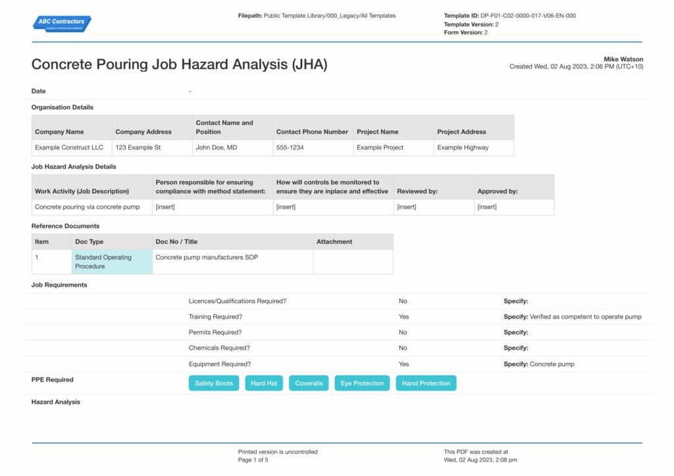Click the Reviewed by [insert] field
674x476 pixels.
coord(434,207)
